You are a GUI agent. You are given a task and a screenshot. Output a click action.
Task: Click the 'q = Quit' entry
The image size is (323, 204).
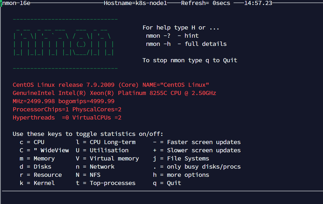point(167,183)
